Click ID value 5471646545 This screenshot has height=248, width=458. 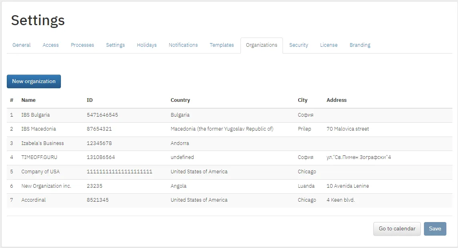[x=102, y=115]
